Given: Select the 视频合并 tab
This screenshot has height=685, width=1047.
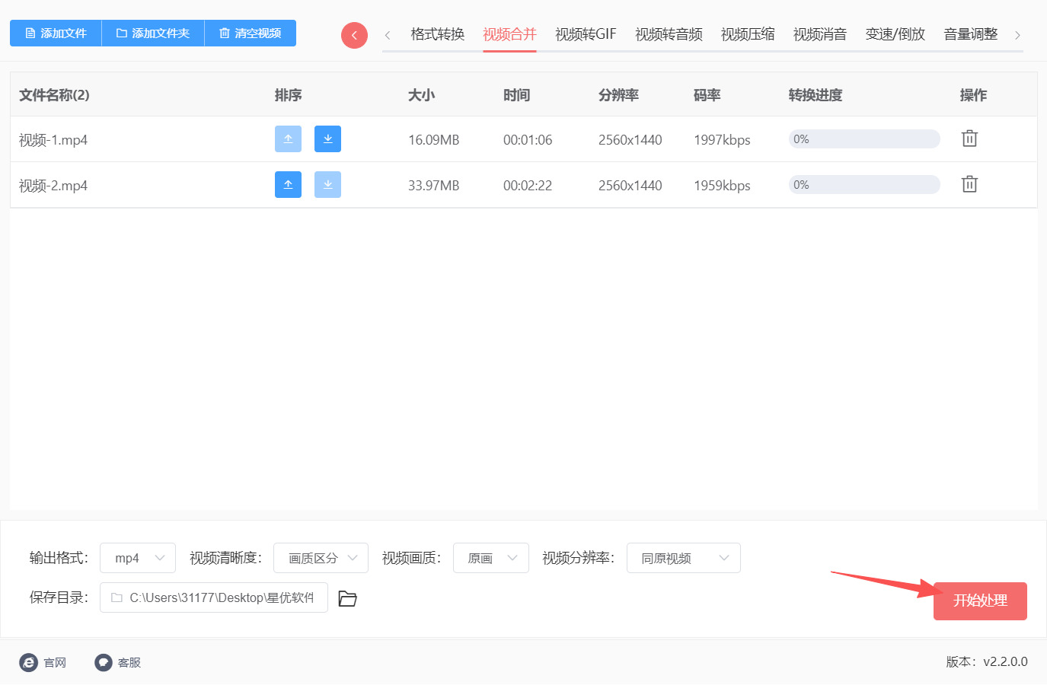Looking at the screenshot, I should coord(509,34).
